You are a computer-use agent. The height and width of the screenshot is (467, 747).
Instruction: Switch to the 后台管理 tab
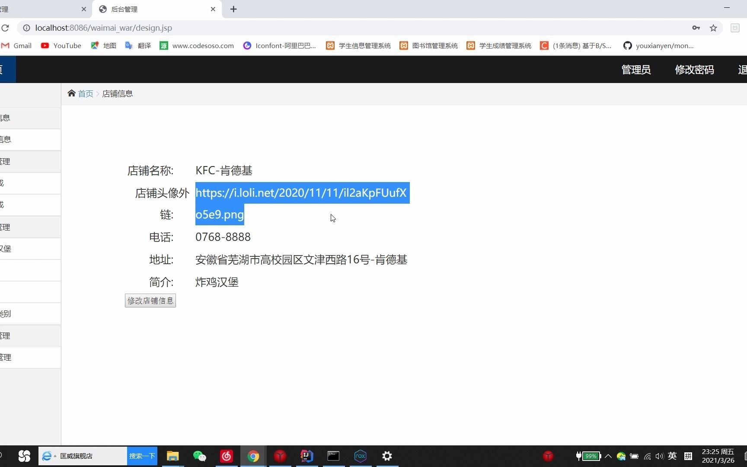point(157,9)
